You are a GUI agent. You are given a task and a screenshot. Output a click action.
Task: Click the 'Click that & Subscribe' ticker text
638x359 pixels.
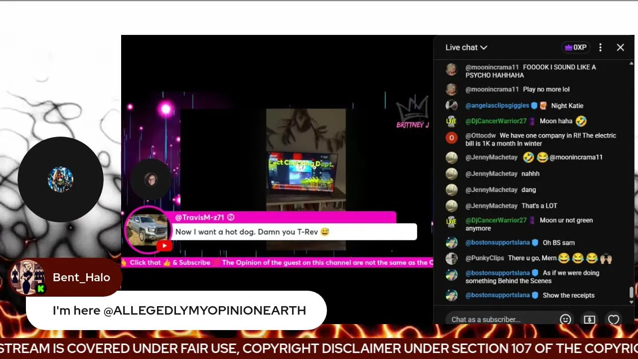[x=169, y=262]
